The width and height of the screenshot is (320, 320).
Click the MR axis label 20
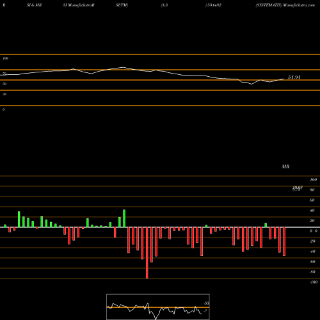tap(312, 221)
